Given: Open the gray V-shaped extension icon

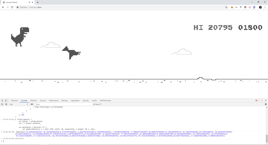Looking at the screenshot, I should tap(241, 7).
